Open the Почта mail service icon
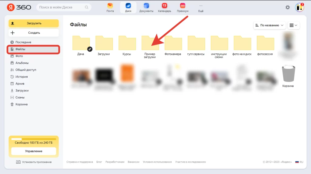Viewport: 311px width, 174px height. (x=110, y=7)
